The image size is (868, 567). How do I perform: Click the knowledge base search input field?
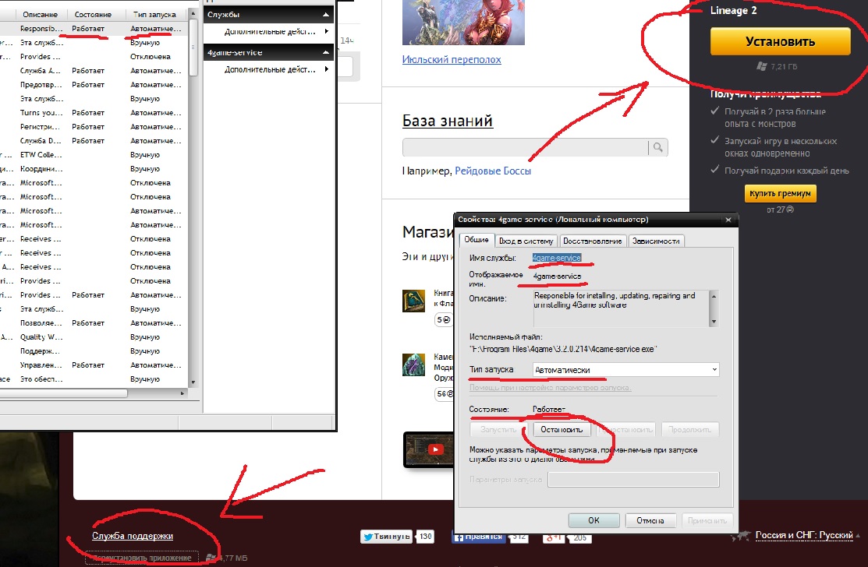pos(525,147)
